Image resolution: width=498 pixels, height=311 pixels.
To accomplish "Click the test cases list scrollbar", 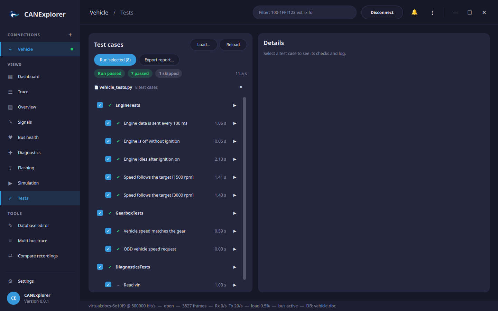I will 245,188.
